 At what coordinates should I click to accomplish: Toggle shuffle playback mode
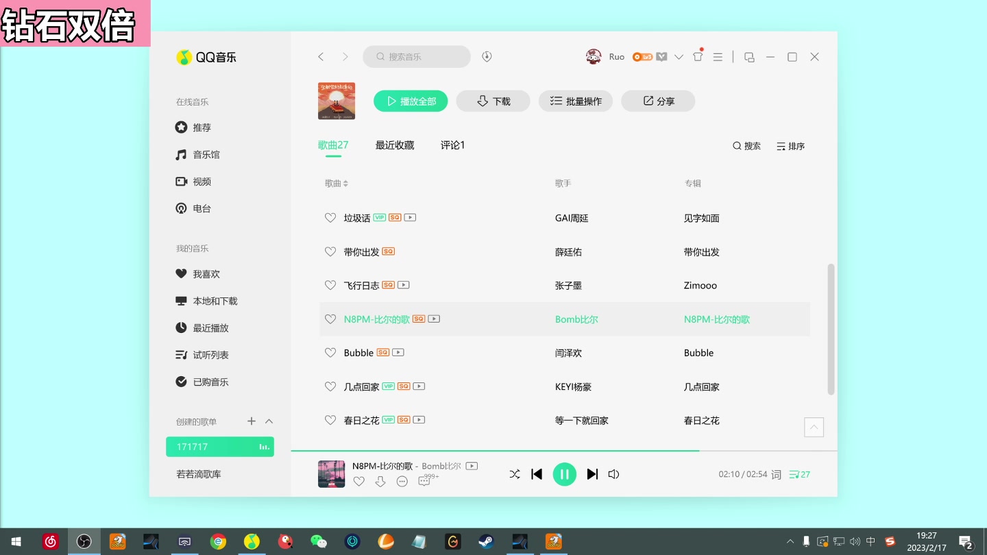(515, 473)
